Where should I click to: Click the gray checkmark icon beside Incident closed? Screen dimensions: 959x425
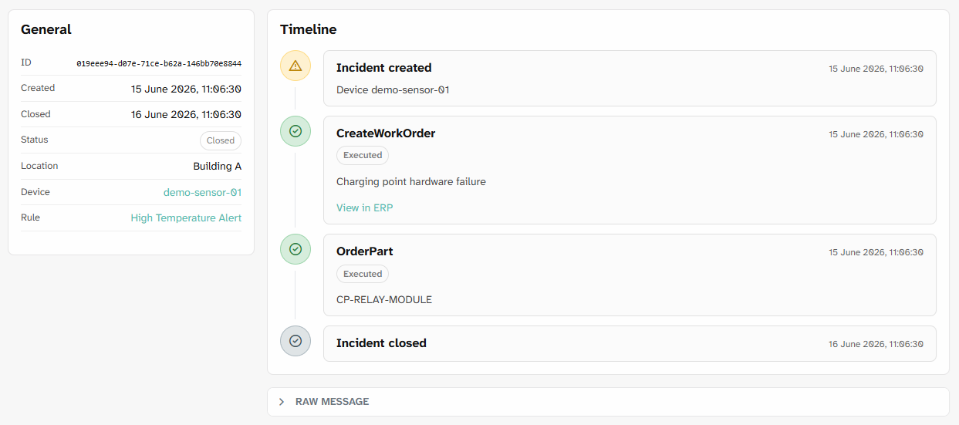click(295, 341)
